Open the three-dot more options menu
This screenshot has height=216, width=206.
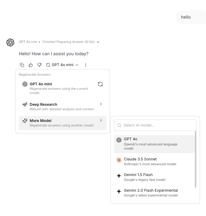coord(86,65)
